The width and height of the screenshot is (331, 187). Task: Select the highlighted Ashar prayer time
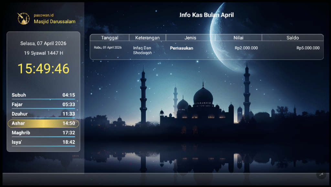[43, 123]
